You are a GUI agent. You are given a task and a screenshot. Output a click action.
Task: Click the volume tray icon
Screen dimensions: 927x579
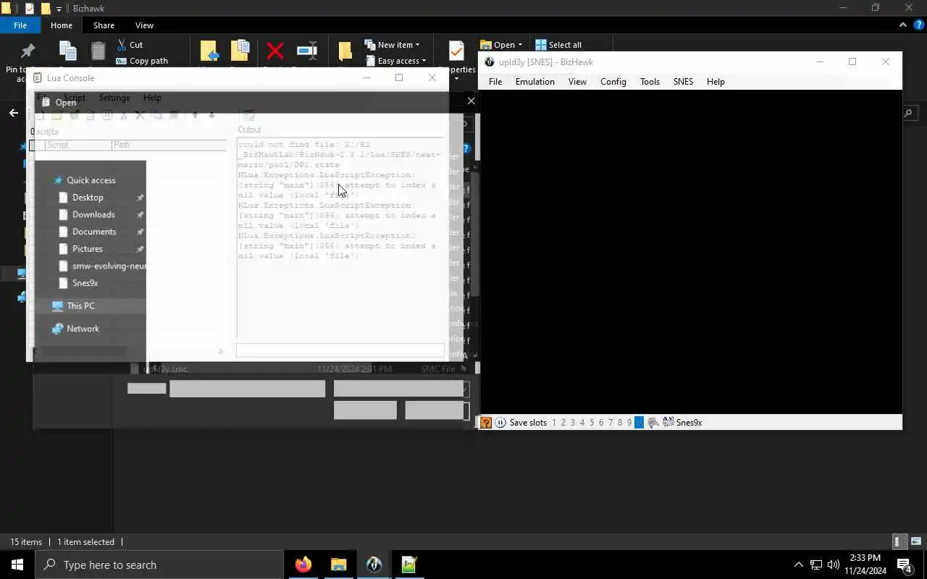[x=833, y=565]
